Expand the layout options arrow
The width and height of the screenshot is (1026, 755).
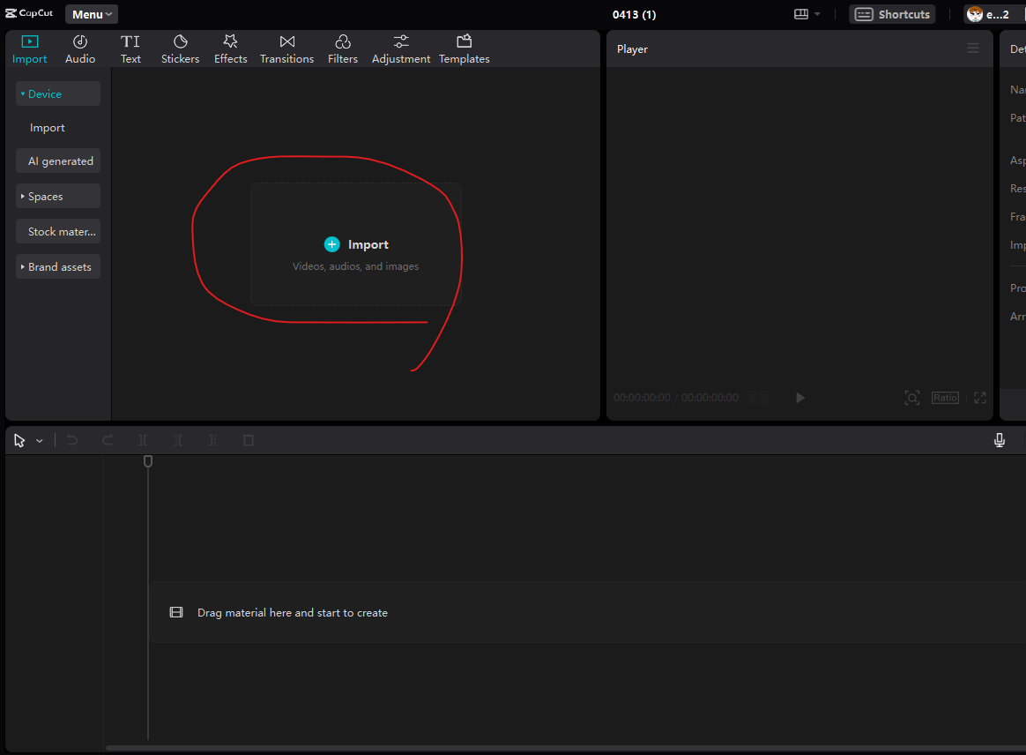click(817, 14)
